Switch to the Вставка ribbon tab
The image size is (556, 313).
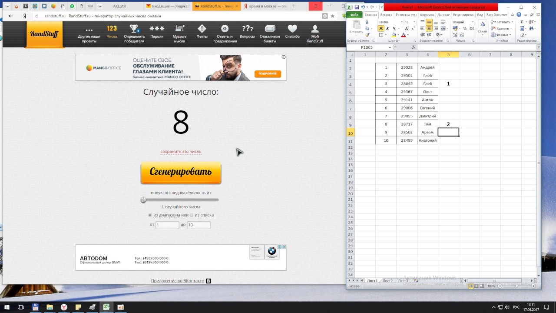pos(386,15)
